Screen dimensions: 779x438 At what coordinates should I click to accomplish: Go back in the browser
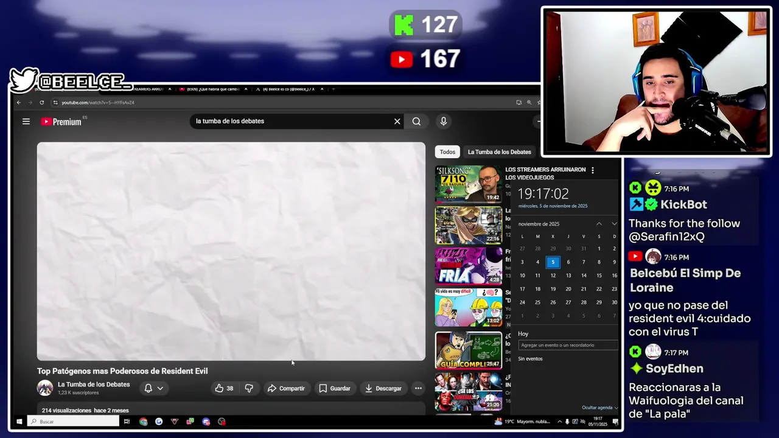tap(19, 103)
